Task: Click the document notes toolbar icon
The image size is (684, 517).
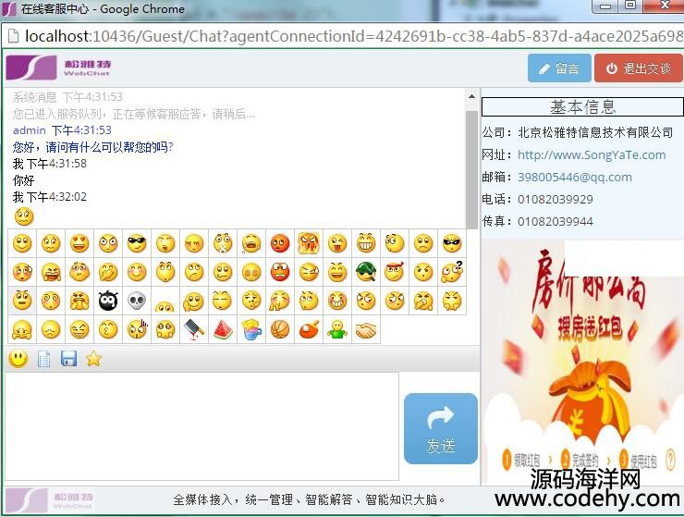Action: click(43, 359)
